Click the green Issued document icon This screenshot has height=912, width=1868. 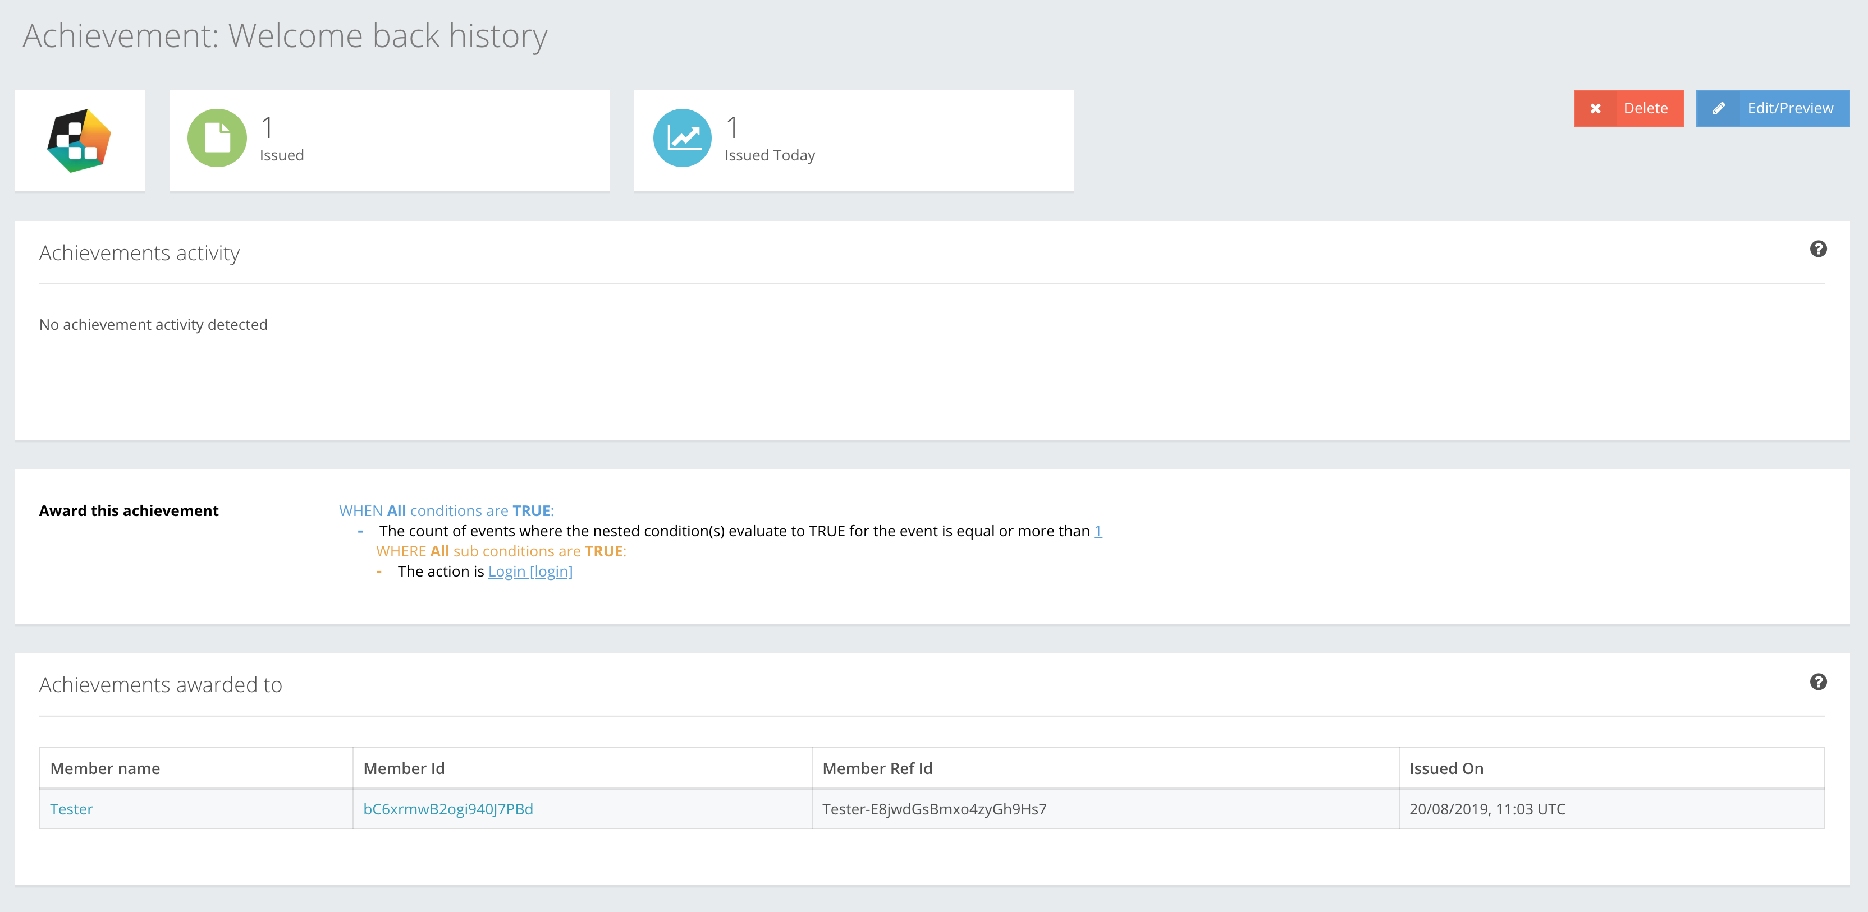217,137
